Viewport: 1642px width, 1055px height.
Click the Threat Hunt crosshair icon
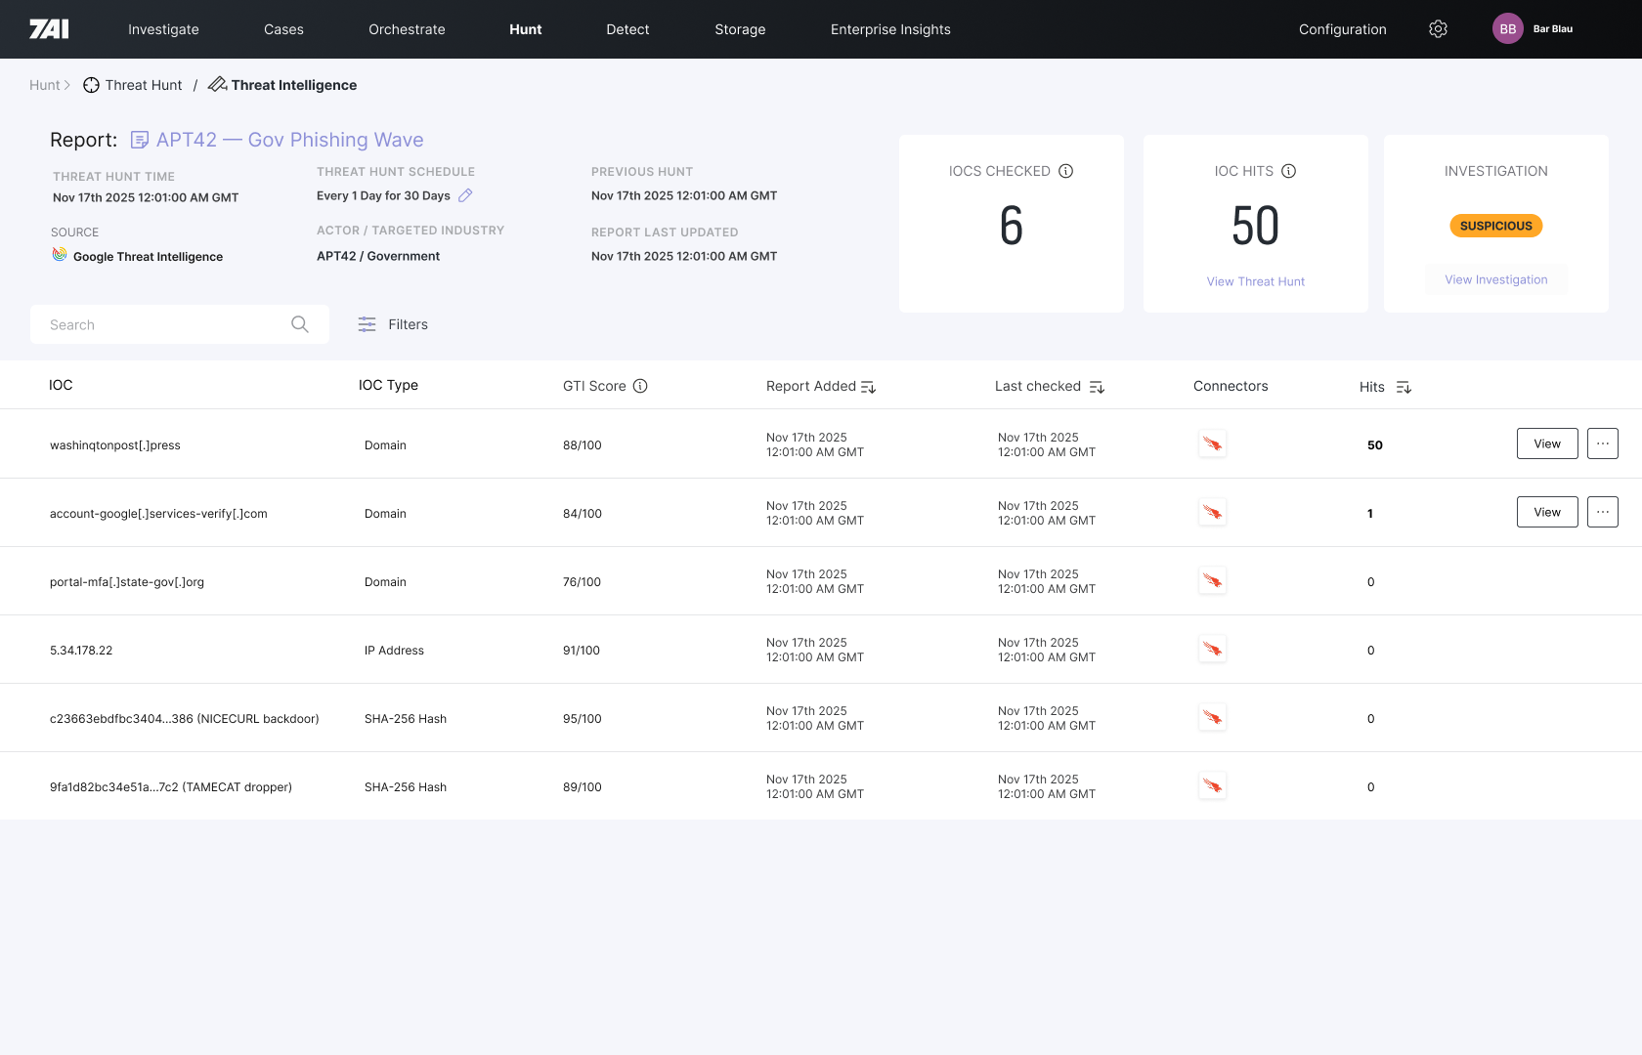point(91,85)
